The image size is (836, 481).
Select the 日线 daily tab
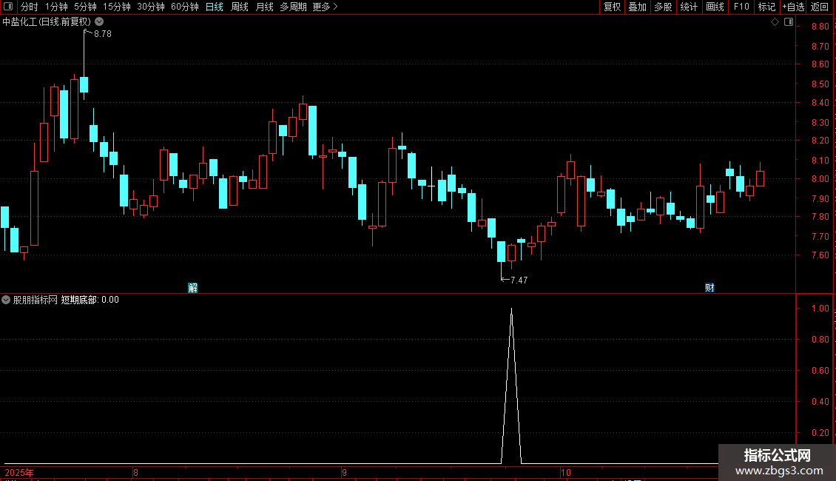point(215,7)
